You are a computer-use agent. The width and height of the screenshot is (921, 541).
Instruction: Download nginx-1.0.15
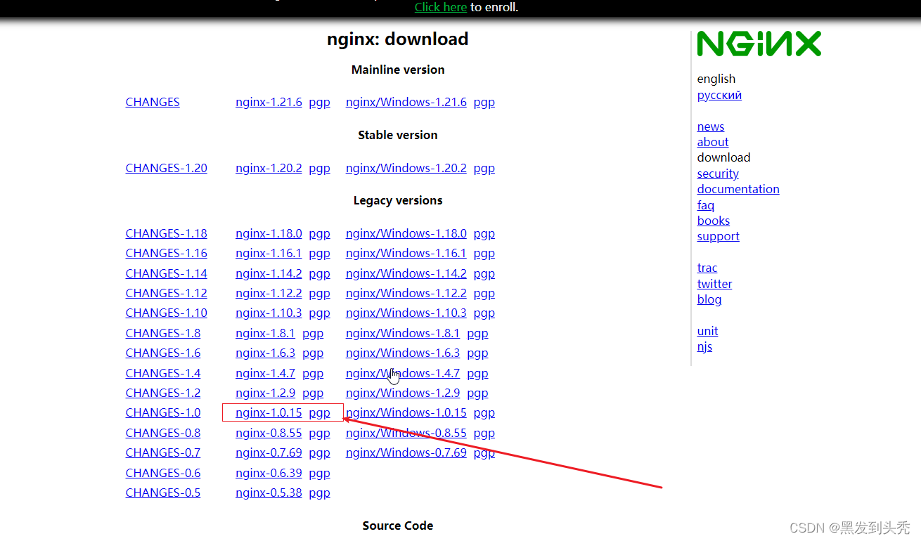[x=269, y=412]
